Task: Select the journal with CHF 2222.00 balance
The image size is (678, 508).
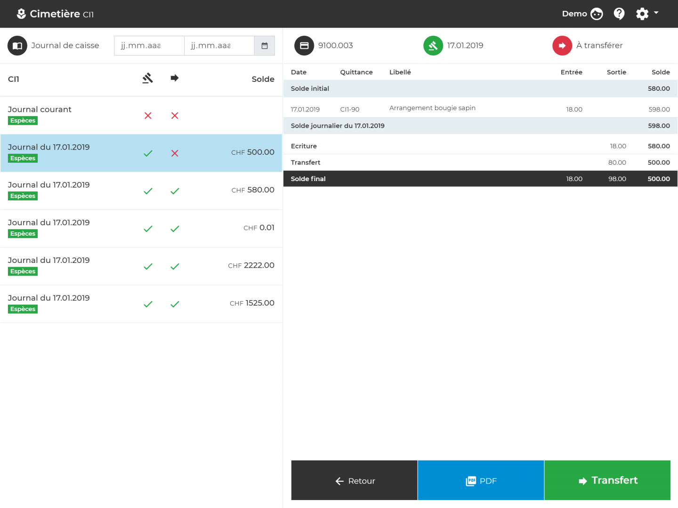Action: pos(141,266)
